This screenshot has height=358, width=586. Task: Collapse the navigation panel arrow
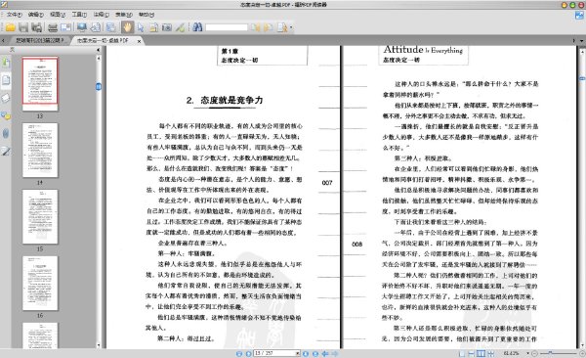[x=99, y=50]
